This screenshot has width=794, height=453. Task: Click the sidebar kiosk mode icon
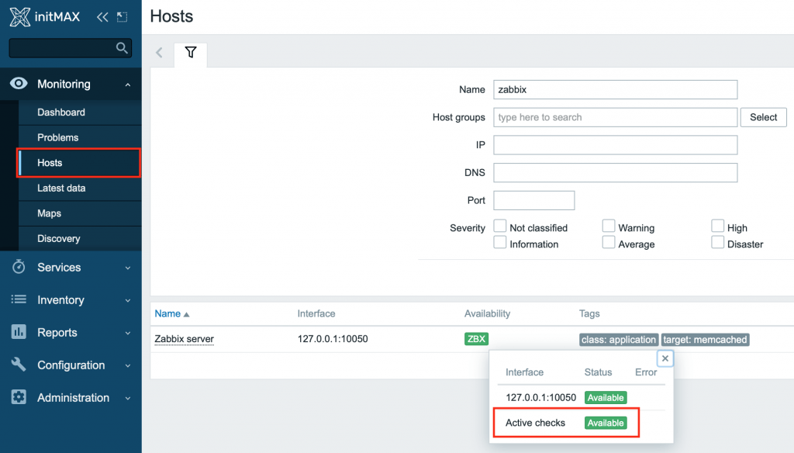pyautogui.click(x=122, y=16)
